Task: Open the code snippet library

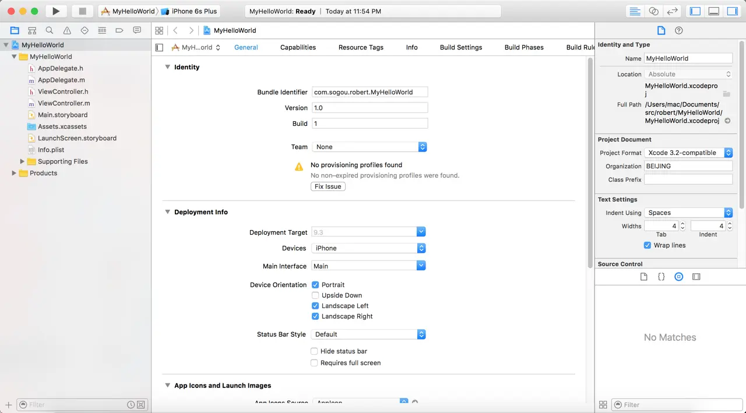Action: pos(661,277)
